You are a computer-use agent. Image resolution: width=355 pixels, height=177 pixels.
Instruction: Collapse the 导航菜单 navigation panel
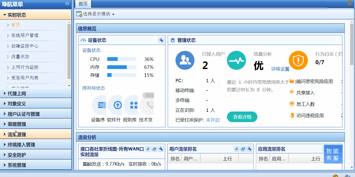[x=67, y=4]
